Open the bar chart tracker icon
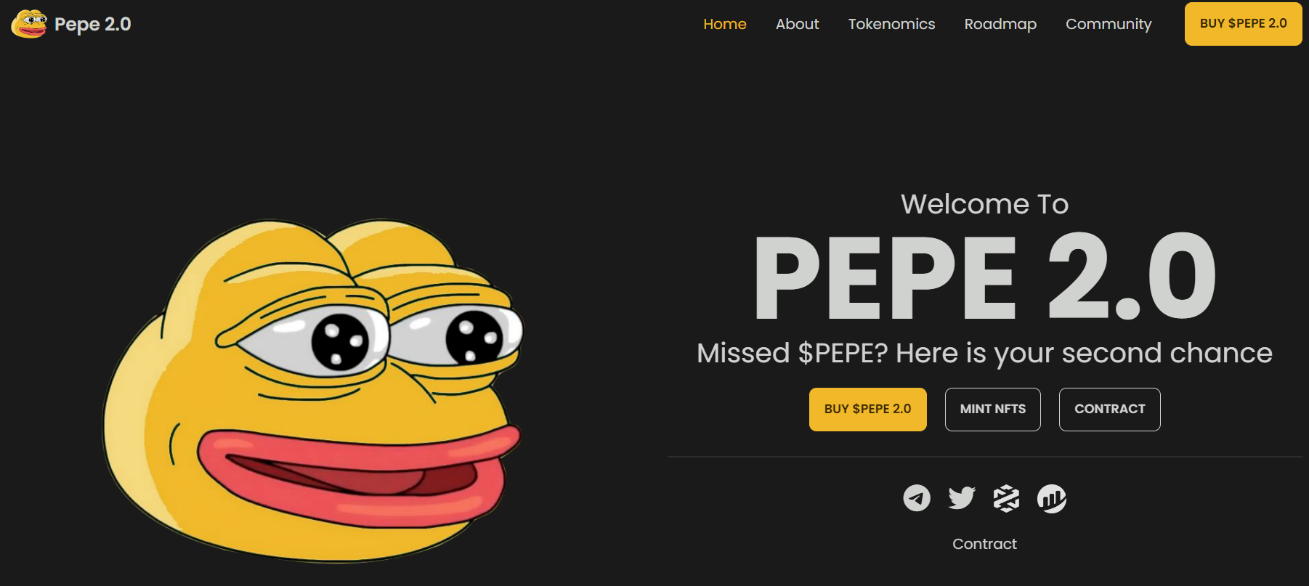 click(1052, 498)
